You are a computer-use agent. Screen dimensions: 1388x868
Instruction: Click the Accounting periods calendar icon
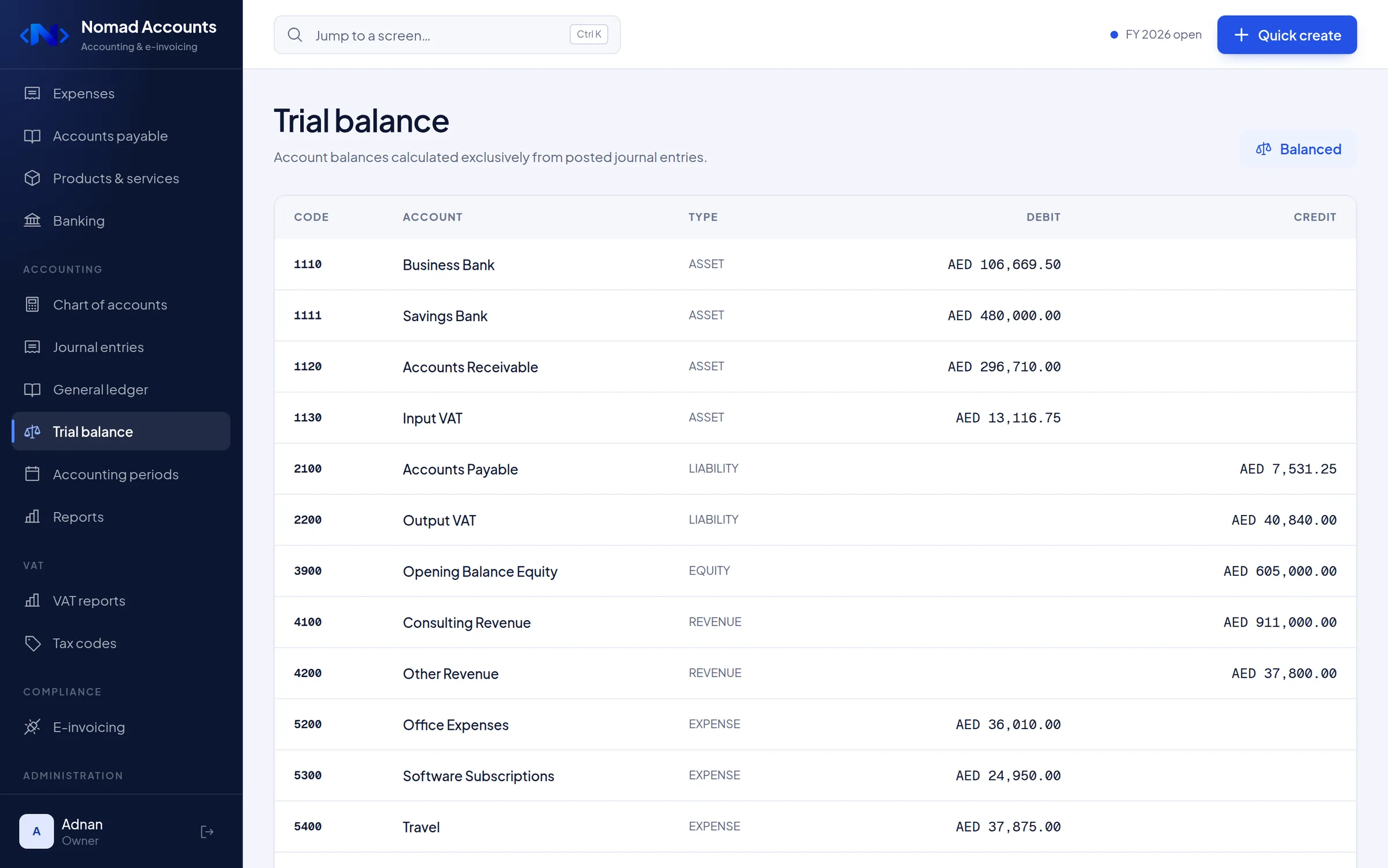click(x=32, y=474)
